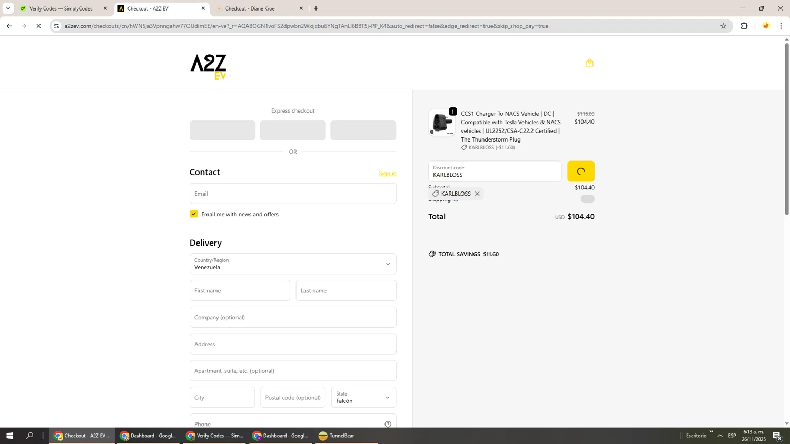Close the Checkout - Diane Kroe tab

301,8
